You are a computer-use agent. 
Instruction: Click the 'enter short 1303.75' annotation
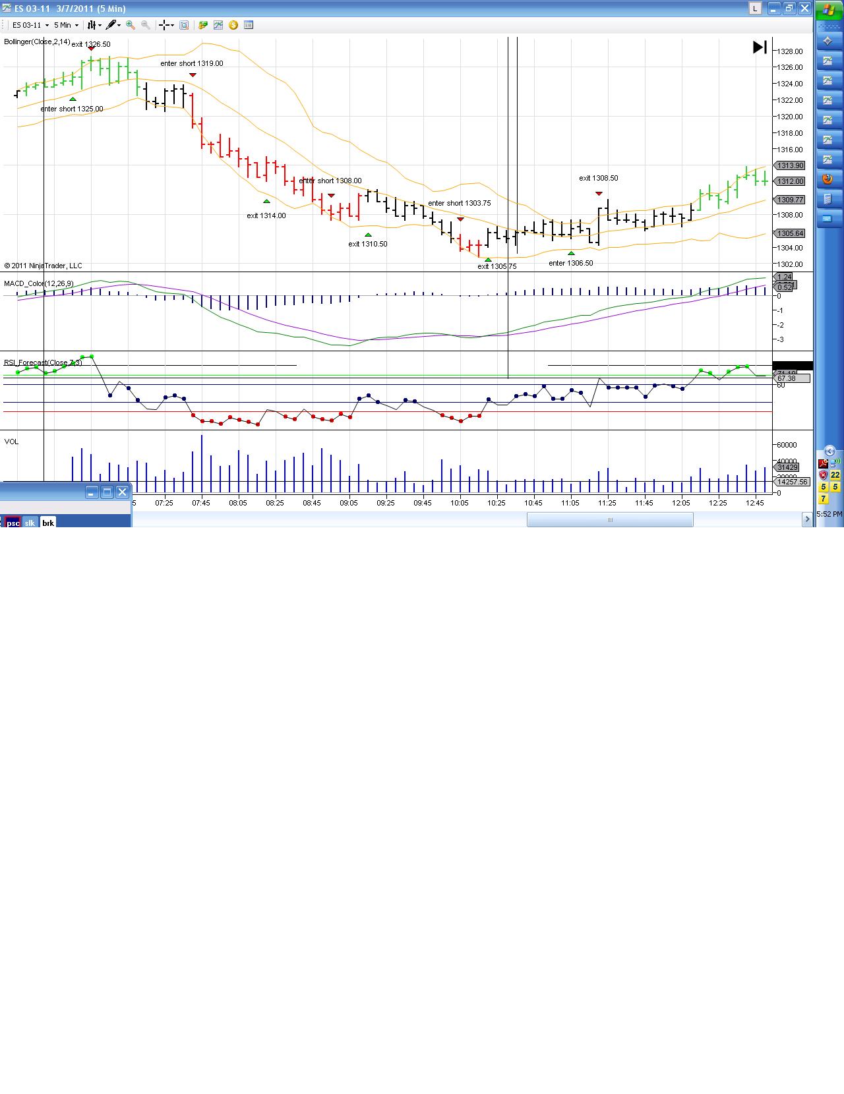(x=460, y=203)
